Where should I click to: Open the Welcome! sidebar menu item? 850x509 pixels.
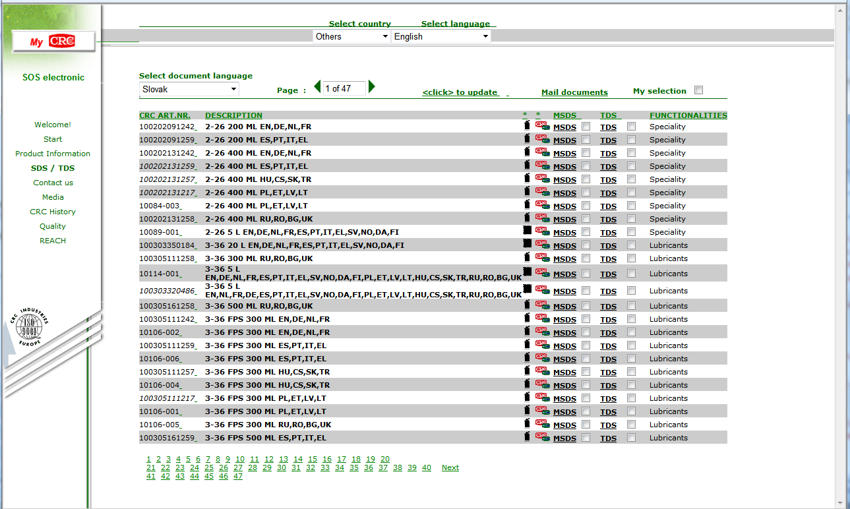click(53, 125)
